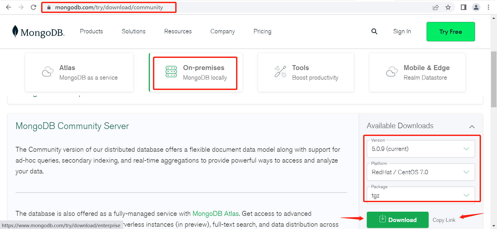Open the browser three-dot menu
The image size is (497, 229).
point(488,7)
